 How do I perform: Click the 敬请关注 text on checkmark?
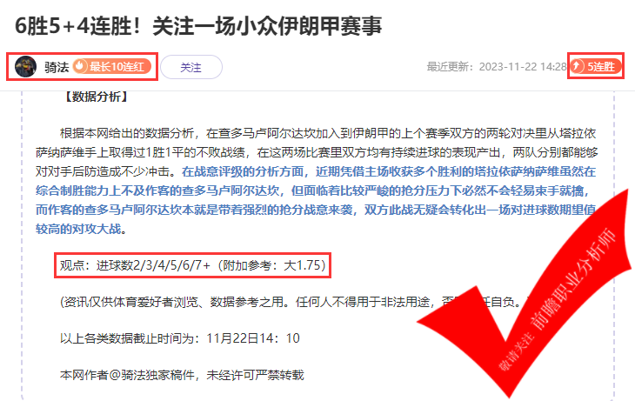[x=516, y=351]
